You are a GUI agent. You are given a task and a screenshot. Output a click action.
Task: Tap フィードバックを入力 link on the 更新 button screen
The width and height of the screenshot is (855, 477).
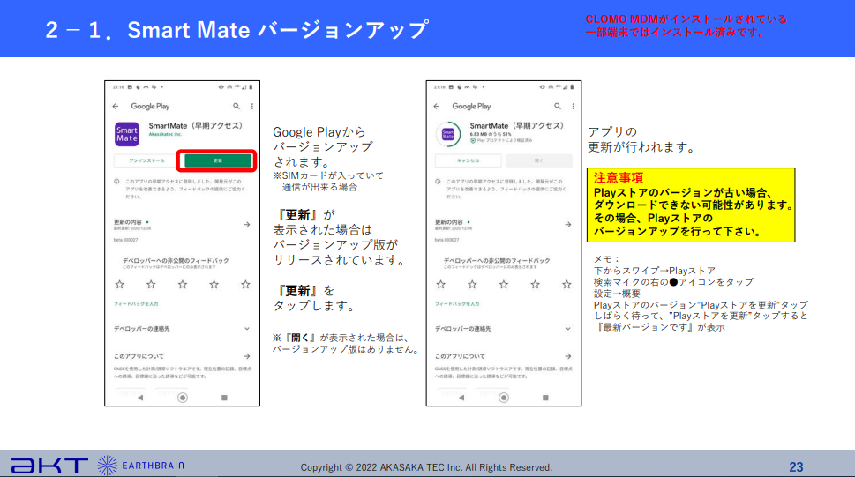136,304
